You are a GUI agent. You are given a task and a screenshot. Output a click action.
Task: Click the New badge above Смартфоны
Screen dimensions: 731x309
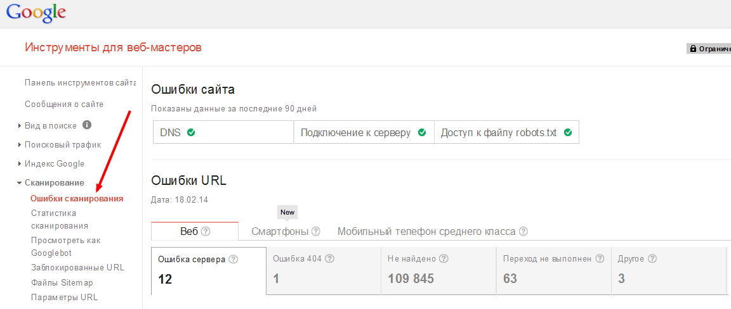(x=287, y=212)
